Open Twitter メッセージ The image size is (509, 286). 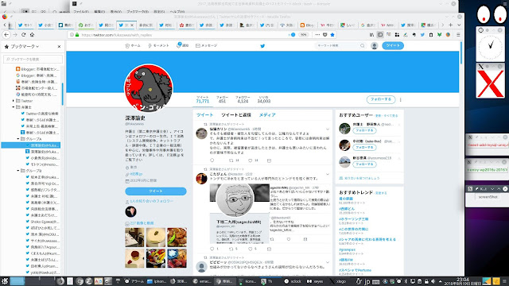coord(207,46)
